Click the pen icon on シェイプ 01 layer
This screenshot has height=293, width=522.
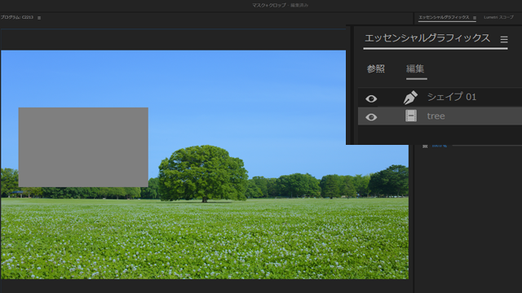tap(410, 98)
